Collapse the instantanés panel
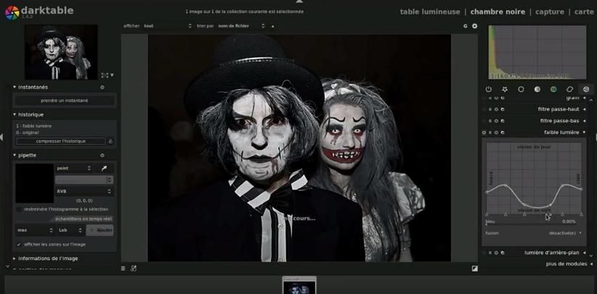The image size is (597, 294). (x=14, y=87)
